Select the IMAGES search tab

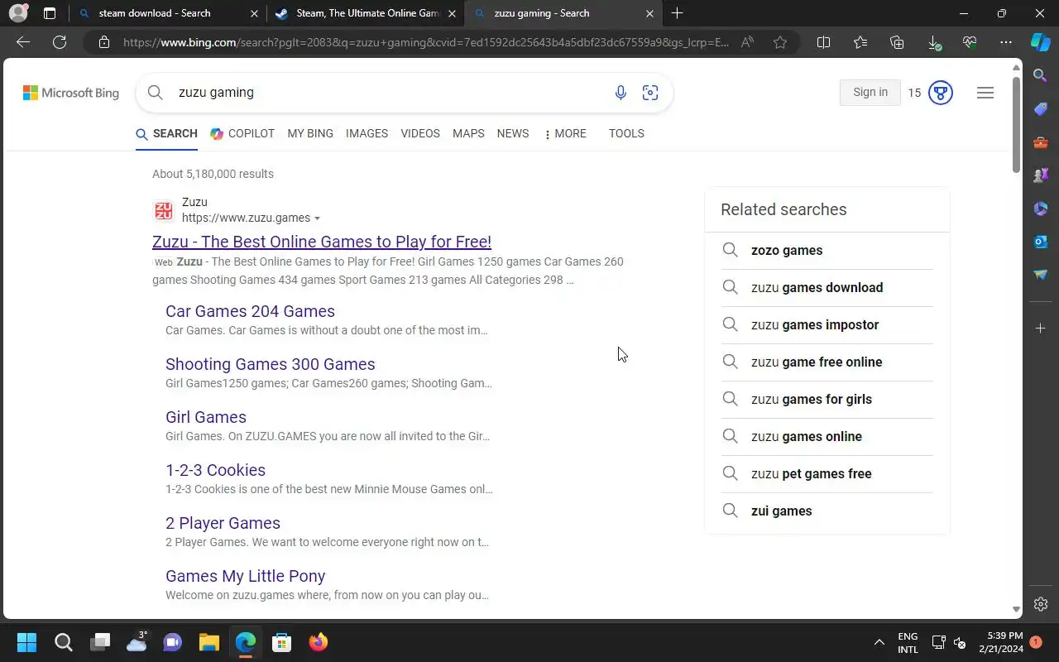coord(367,133)
